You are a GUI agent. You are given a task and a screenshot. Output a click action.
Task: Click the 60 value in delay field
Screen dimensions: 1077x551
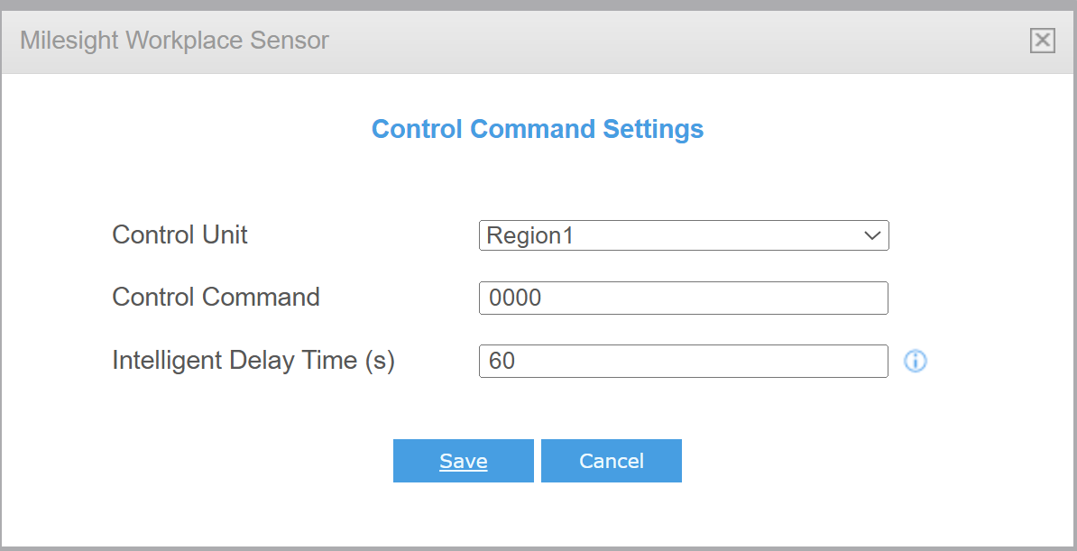tap(502, 362)
